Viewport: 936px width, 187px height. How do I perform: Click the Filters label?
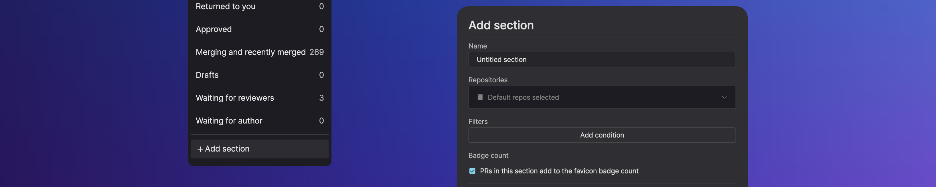coord(478,122)
